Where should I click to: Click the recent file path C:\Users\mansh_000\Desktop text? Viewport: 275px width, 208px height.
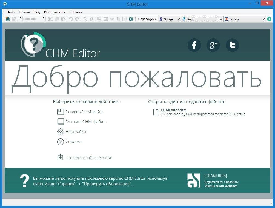(203, 114)
